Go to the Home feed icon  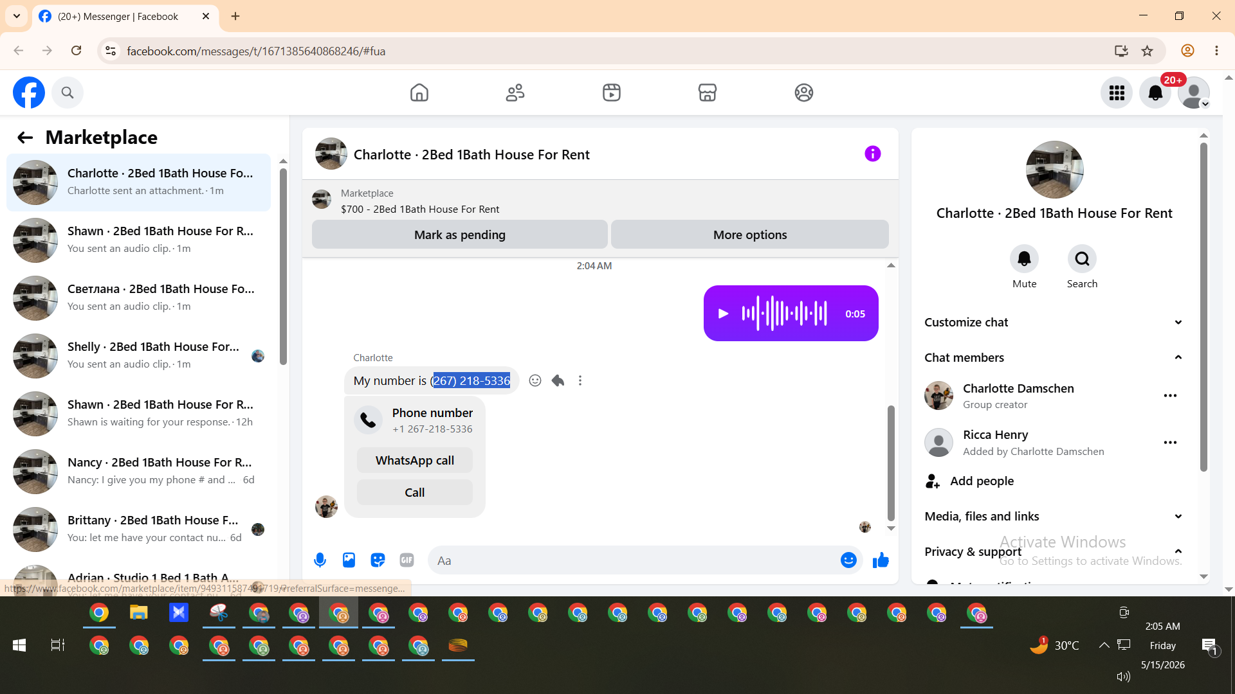419,93
